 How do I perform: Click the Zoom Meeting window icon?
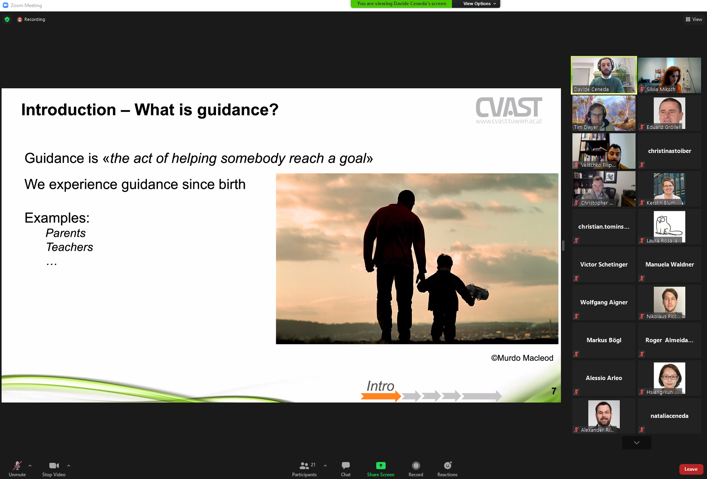[x=6, y=5]
